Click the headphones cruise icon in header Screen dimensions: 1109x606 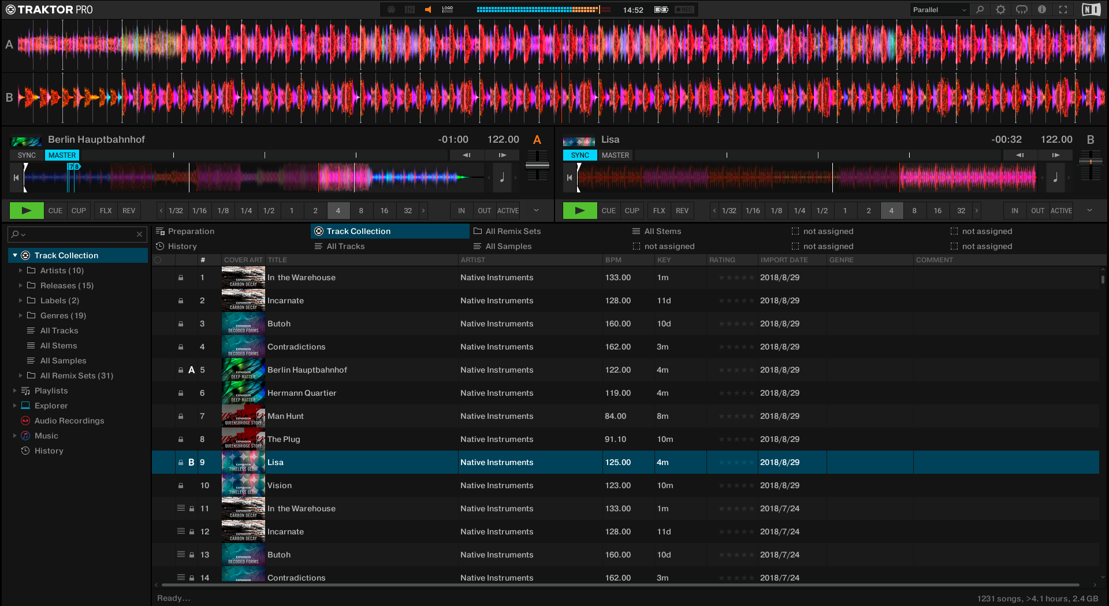1022,10
